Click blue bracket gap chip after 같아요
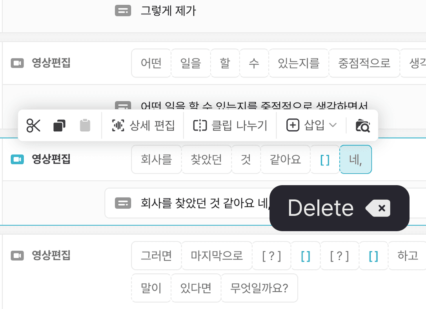Image resolution: width=426 pixels, height=309 pixels. pyautogui.click(x=325, y=159)
